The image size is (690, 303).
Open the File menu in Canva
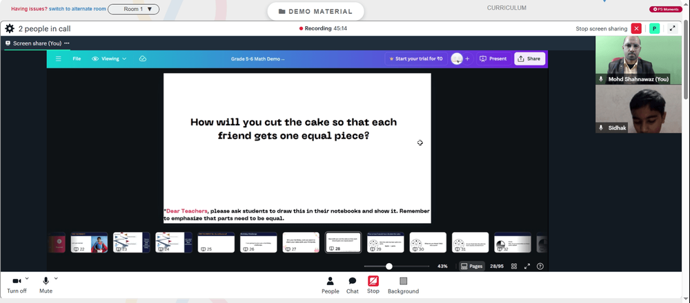77,59
